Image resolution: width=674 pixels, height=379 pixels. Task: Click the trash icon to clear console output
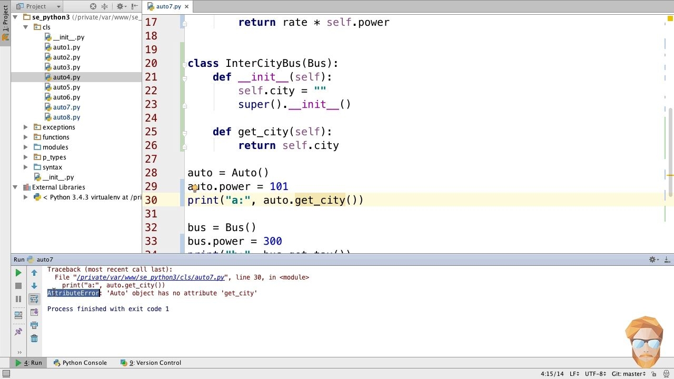34,338
